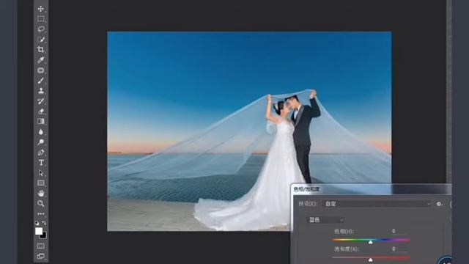This screenshot has height=264, width=469.
Task: Select the Dodge tool
Action: coord(41,142)
